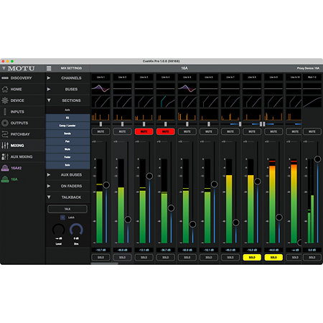Select the Inputs sidebar icon
323x323 pixels.
5,112
